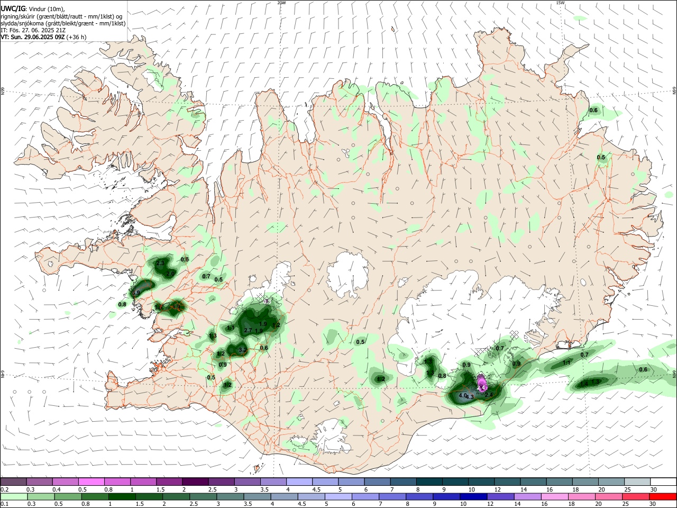The width and height of the screenshot is (677, 508).
Task: Click the light lavender swatch between 4 and 4.5, upper scale
Action: pos(299,482)
